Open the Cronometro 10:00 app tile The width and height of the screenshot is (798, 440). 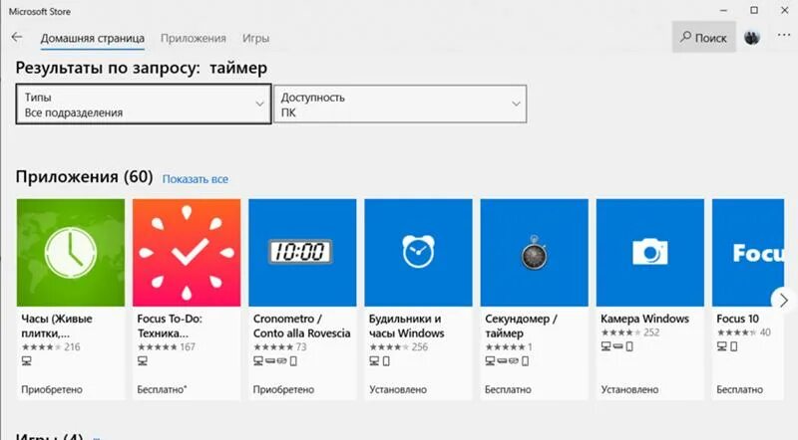pos(302,253)
